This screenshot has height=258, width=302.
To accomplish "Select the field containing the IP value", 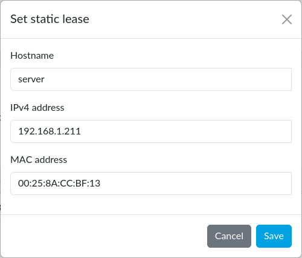I will 151,131.
